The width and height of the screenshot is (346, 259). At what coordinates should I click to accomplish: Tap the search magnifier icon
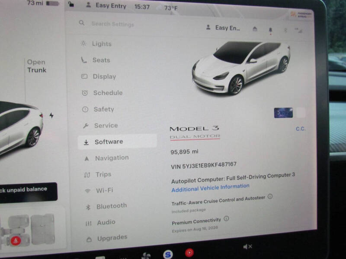tap(82, 23)
